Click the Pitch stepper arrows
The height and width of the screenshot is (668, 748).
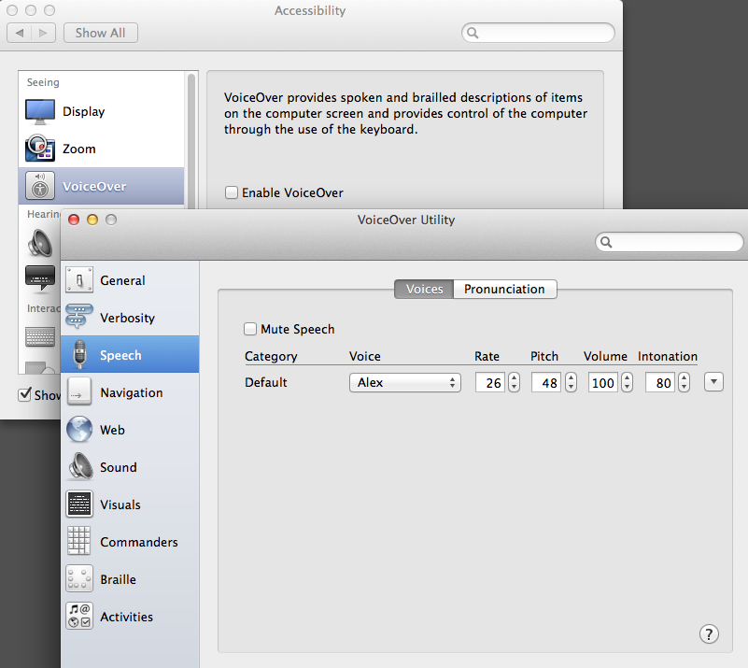click(x=571, y=382)
